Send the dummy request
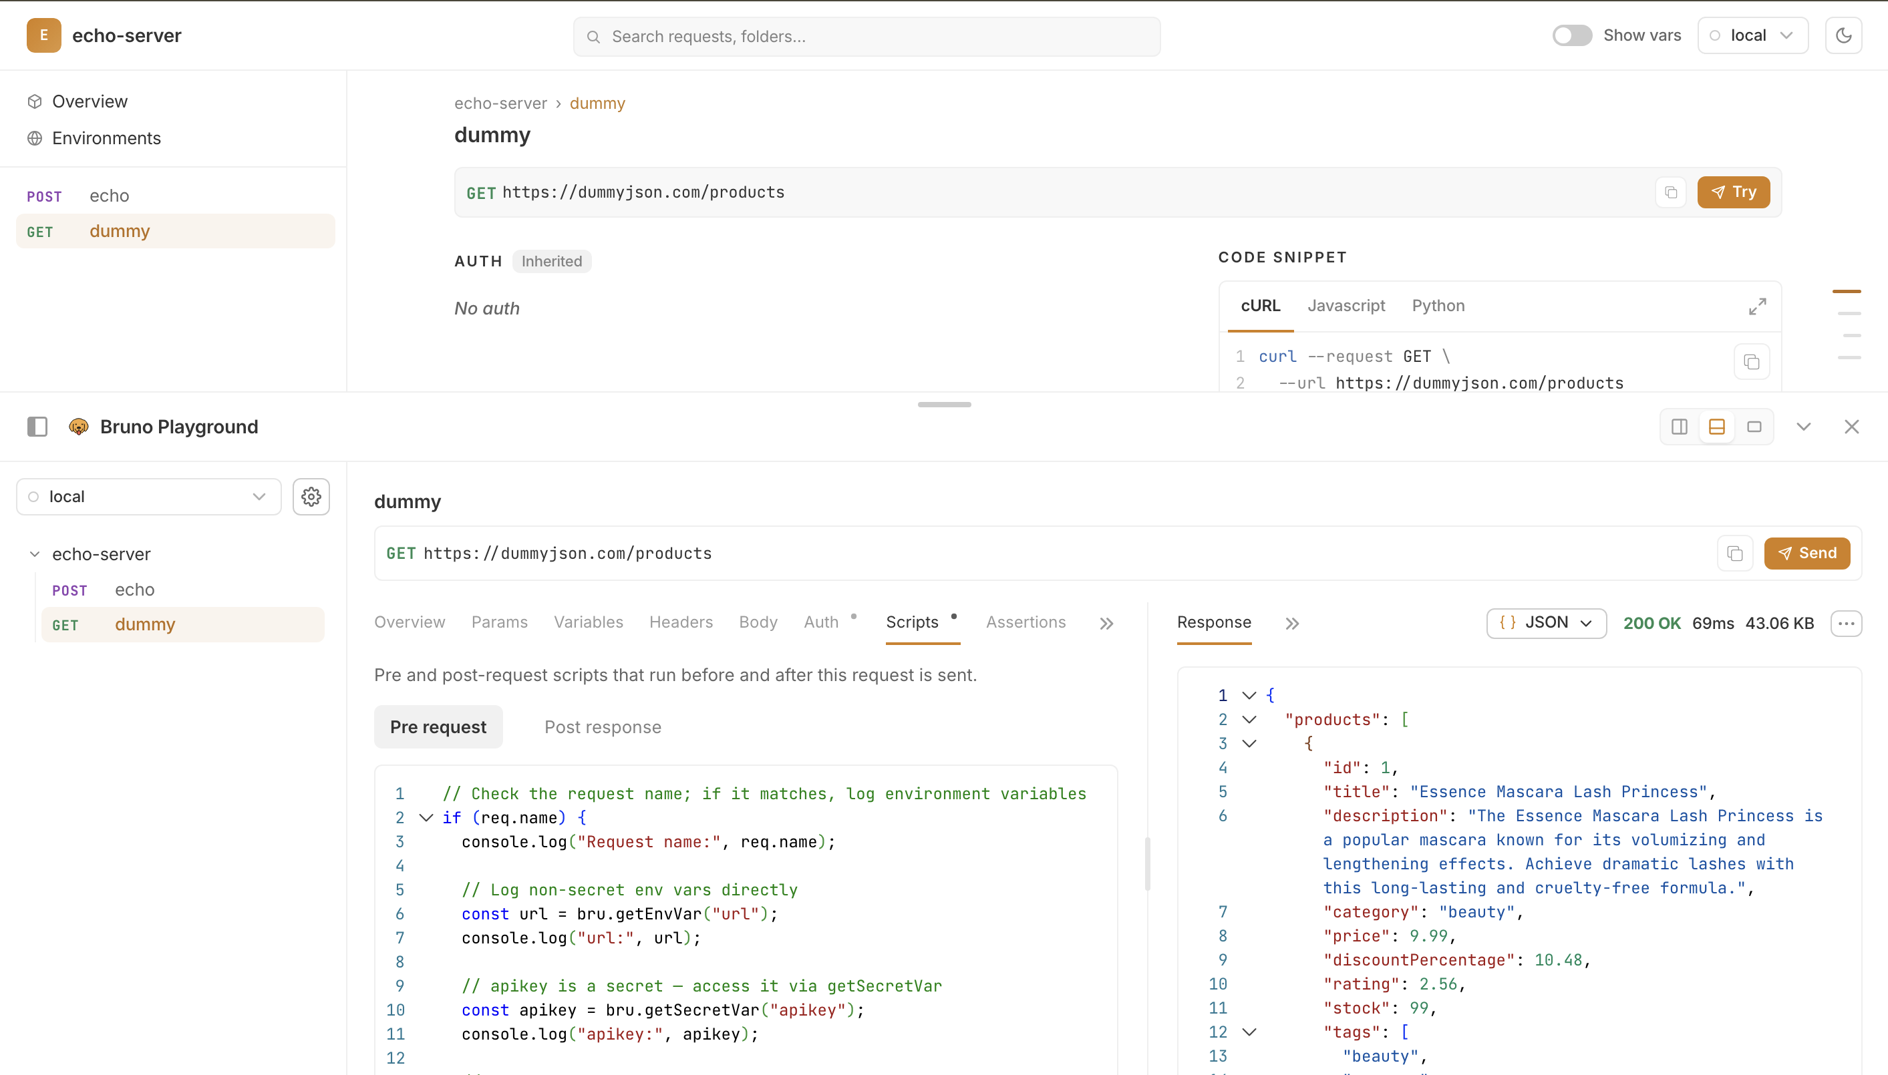This screenshot has width=1888, height=1075. 1806,554
